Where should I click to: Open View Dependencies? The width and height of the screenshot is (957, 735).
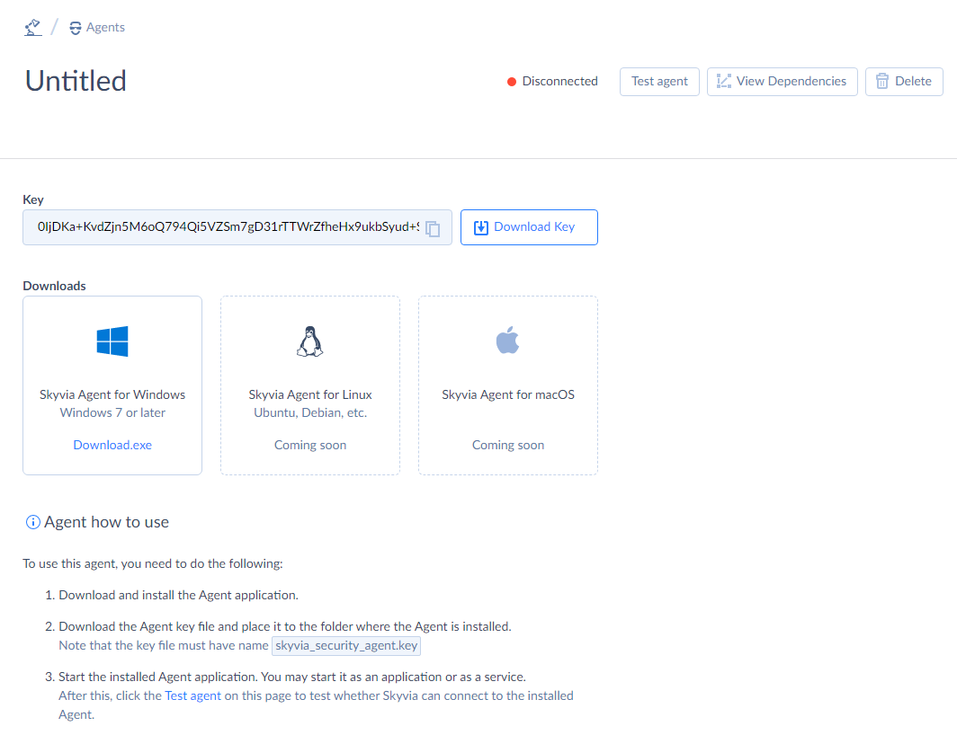tap(782, 82)
